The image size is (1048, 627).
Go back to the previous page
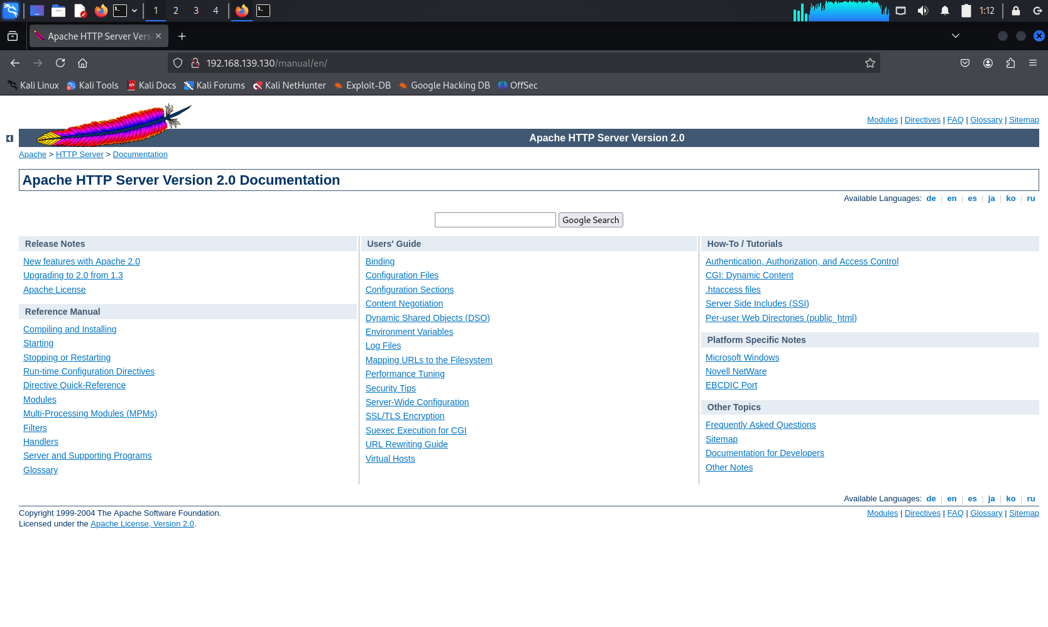(15, 63)
